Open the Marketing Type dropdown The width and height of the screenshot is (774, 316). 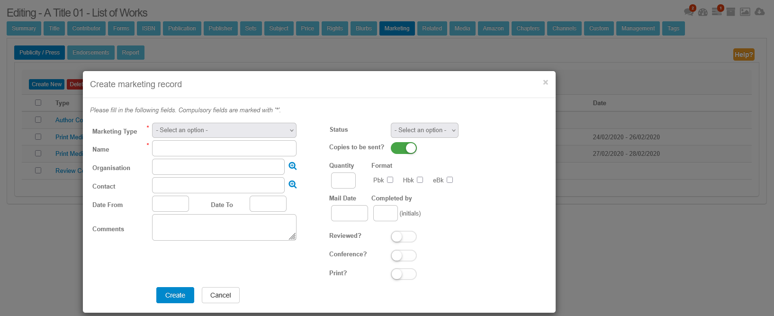(224, 130)
